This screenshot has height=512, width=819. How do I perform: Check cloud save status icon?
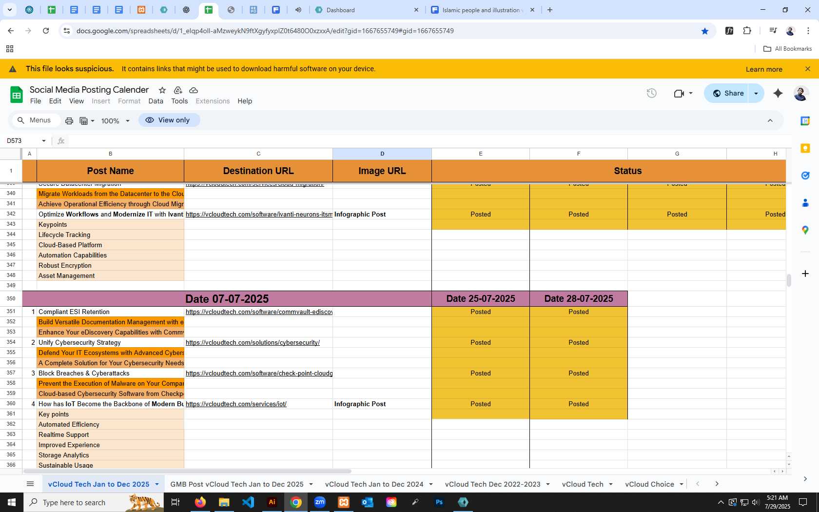[x=194, y=90]
